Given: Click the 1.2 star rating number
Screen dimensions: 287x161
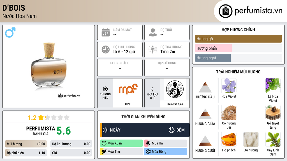Looking at the screenshot, I should [x=32, y=118].
